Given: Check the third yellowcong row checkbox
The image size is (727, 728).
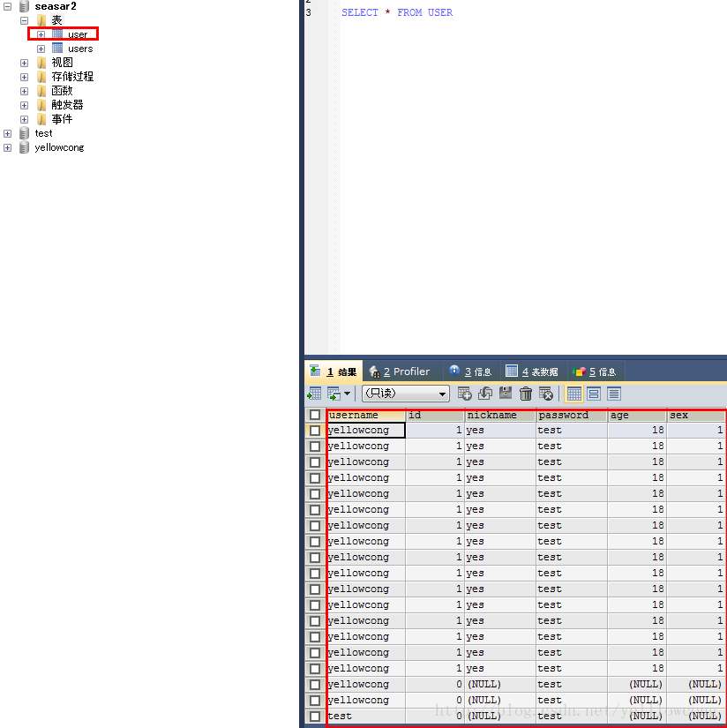Looking at the screenshot, I should tap(315, 462).
